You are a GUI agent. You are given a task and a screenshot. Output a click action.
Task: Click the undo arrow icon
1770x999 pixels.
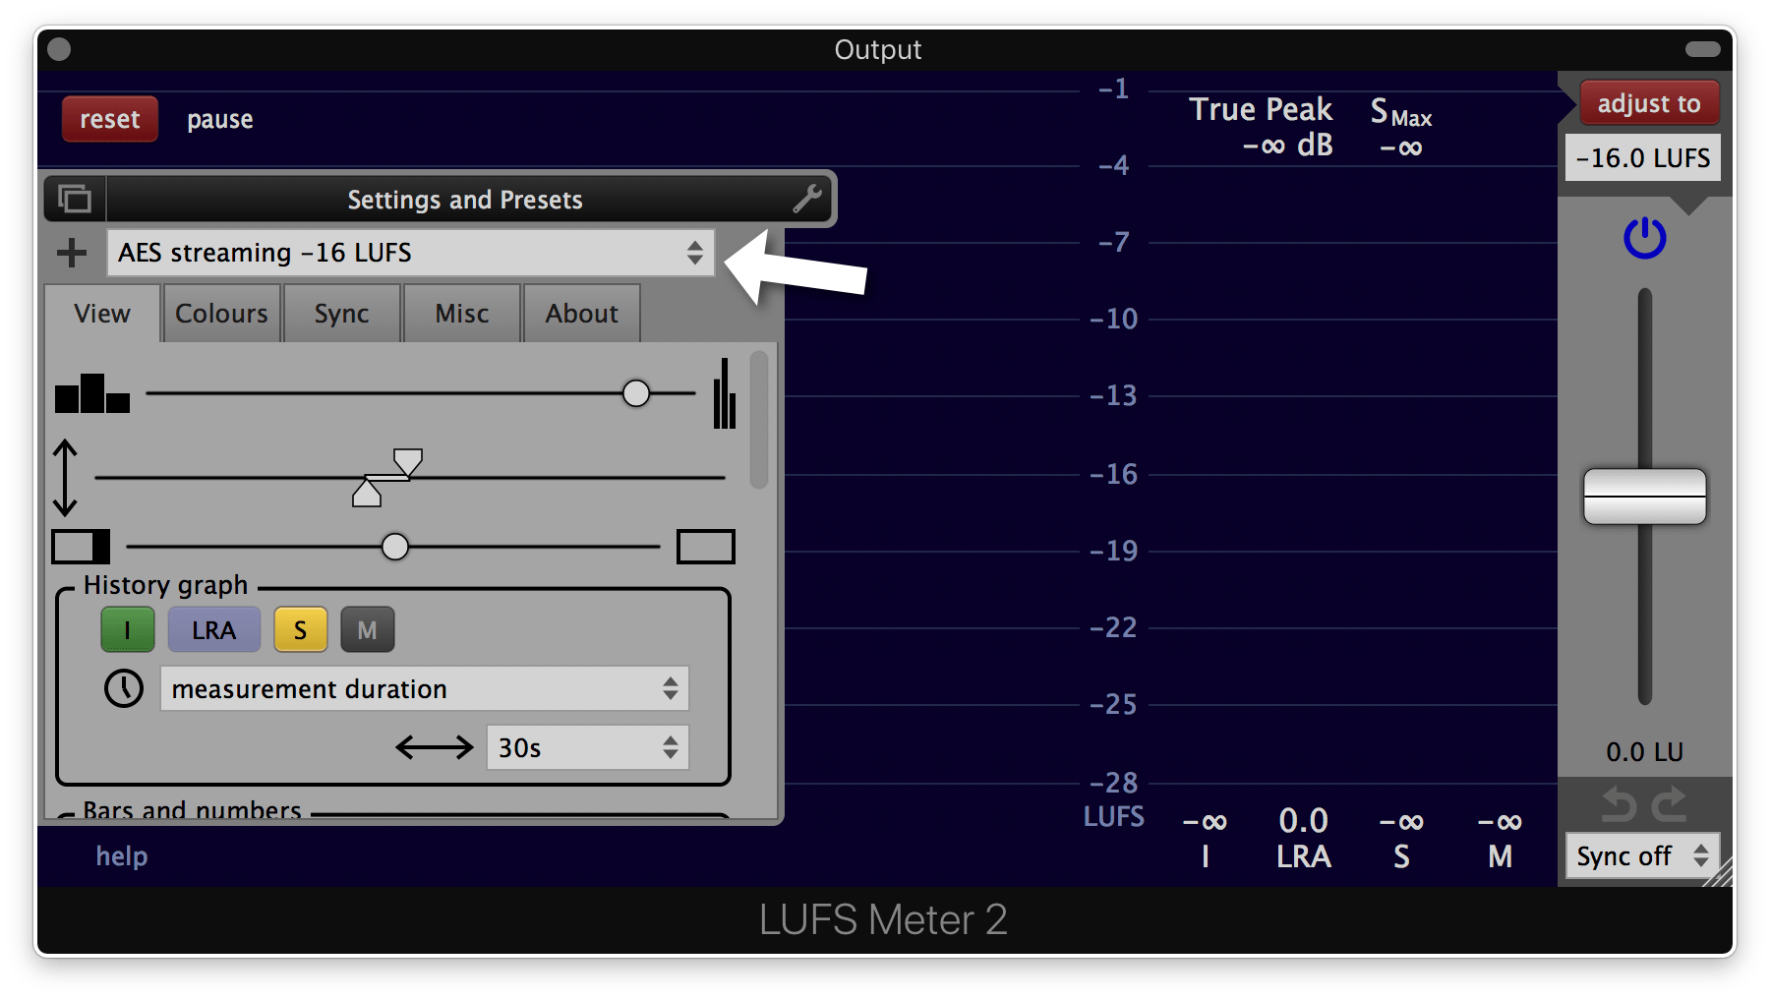(x=1618, y=804)
